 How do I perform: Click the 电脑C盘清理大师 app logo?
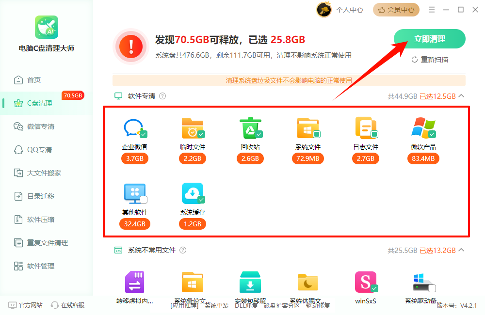tap(47, 27)
